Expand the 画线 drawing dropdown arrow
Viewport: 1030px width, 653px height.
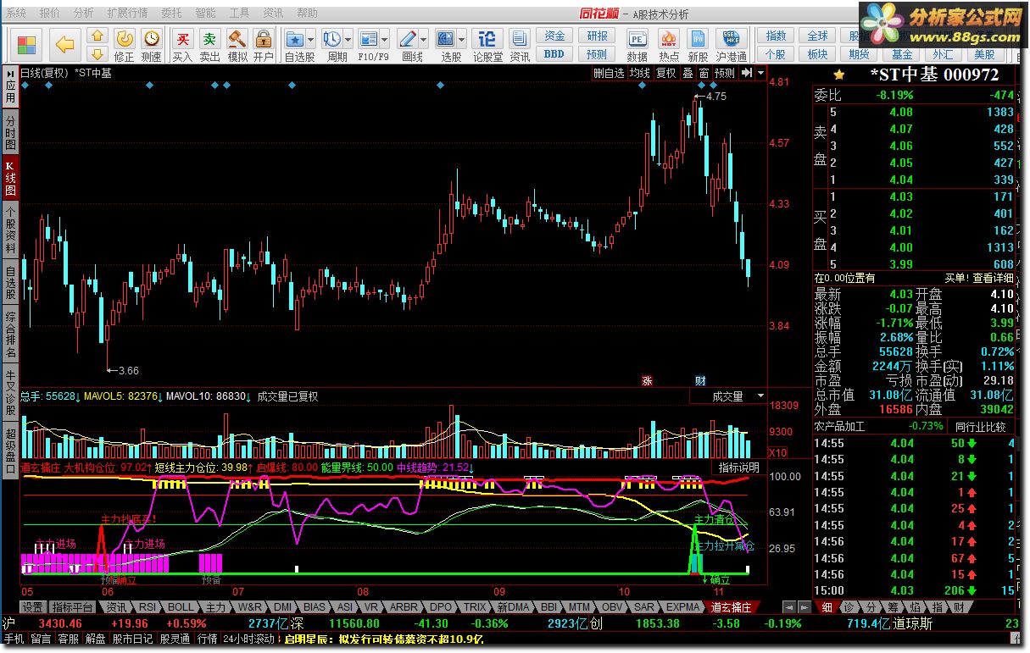tap(425, 39)
